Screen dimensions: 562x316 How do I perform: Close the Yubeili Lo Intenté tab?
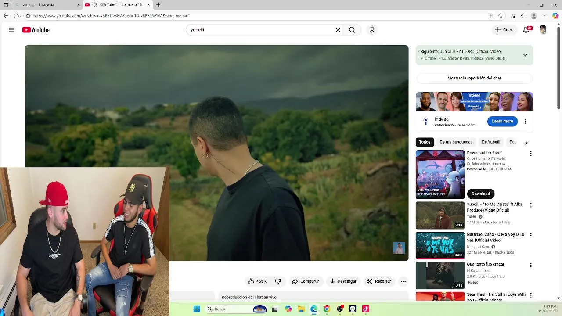[148, 5]
